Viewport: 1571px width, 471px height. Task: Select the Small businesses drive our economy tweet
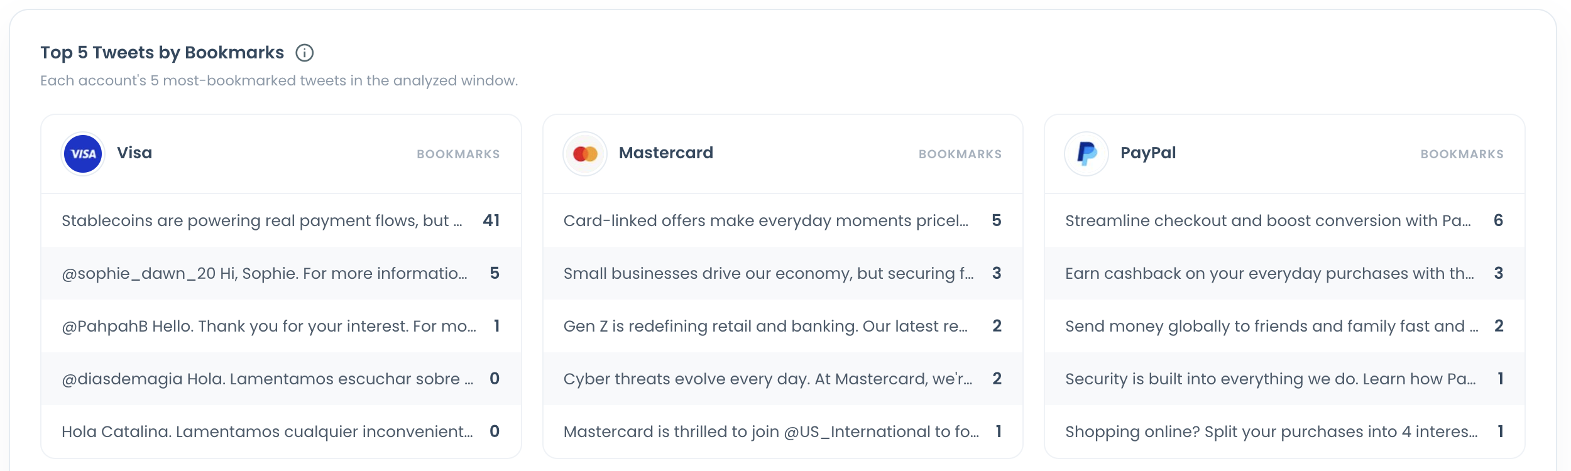point(783,273)
